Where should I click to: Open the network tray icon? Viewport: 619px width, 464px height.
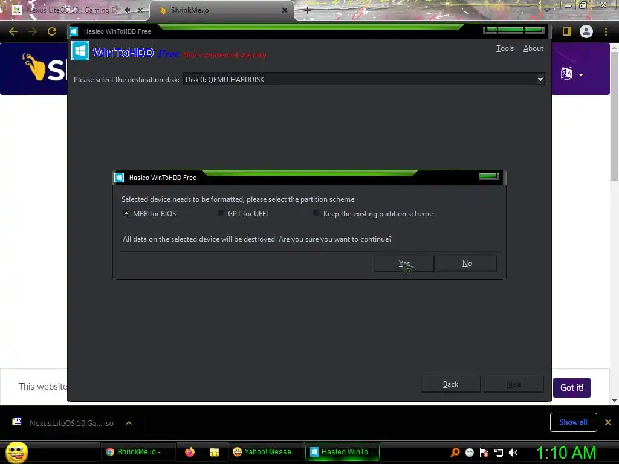[499, 453]
